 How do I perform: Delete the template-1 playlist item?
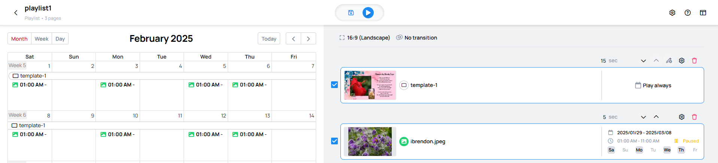coord(694,61)
